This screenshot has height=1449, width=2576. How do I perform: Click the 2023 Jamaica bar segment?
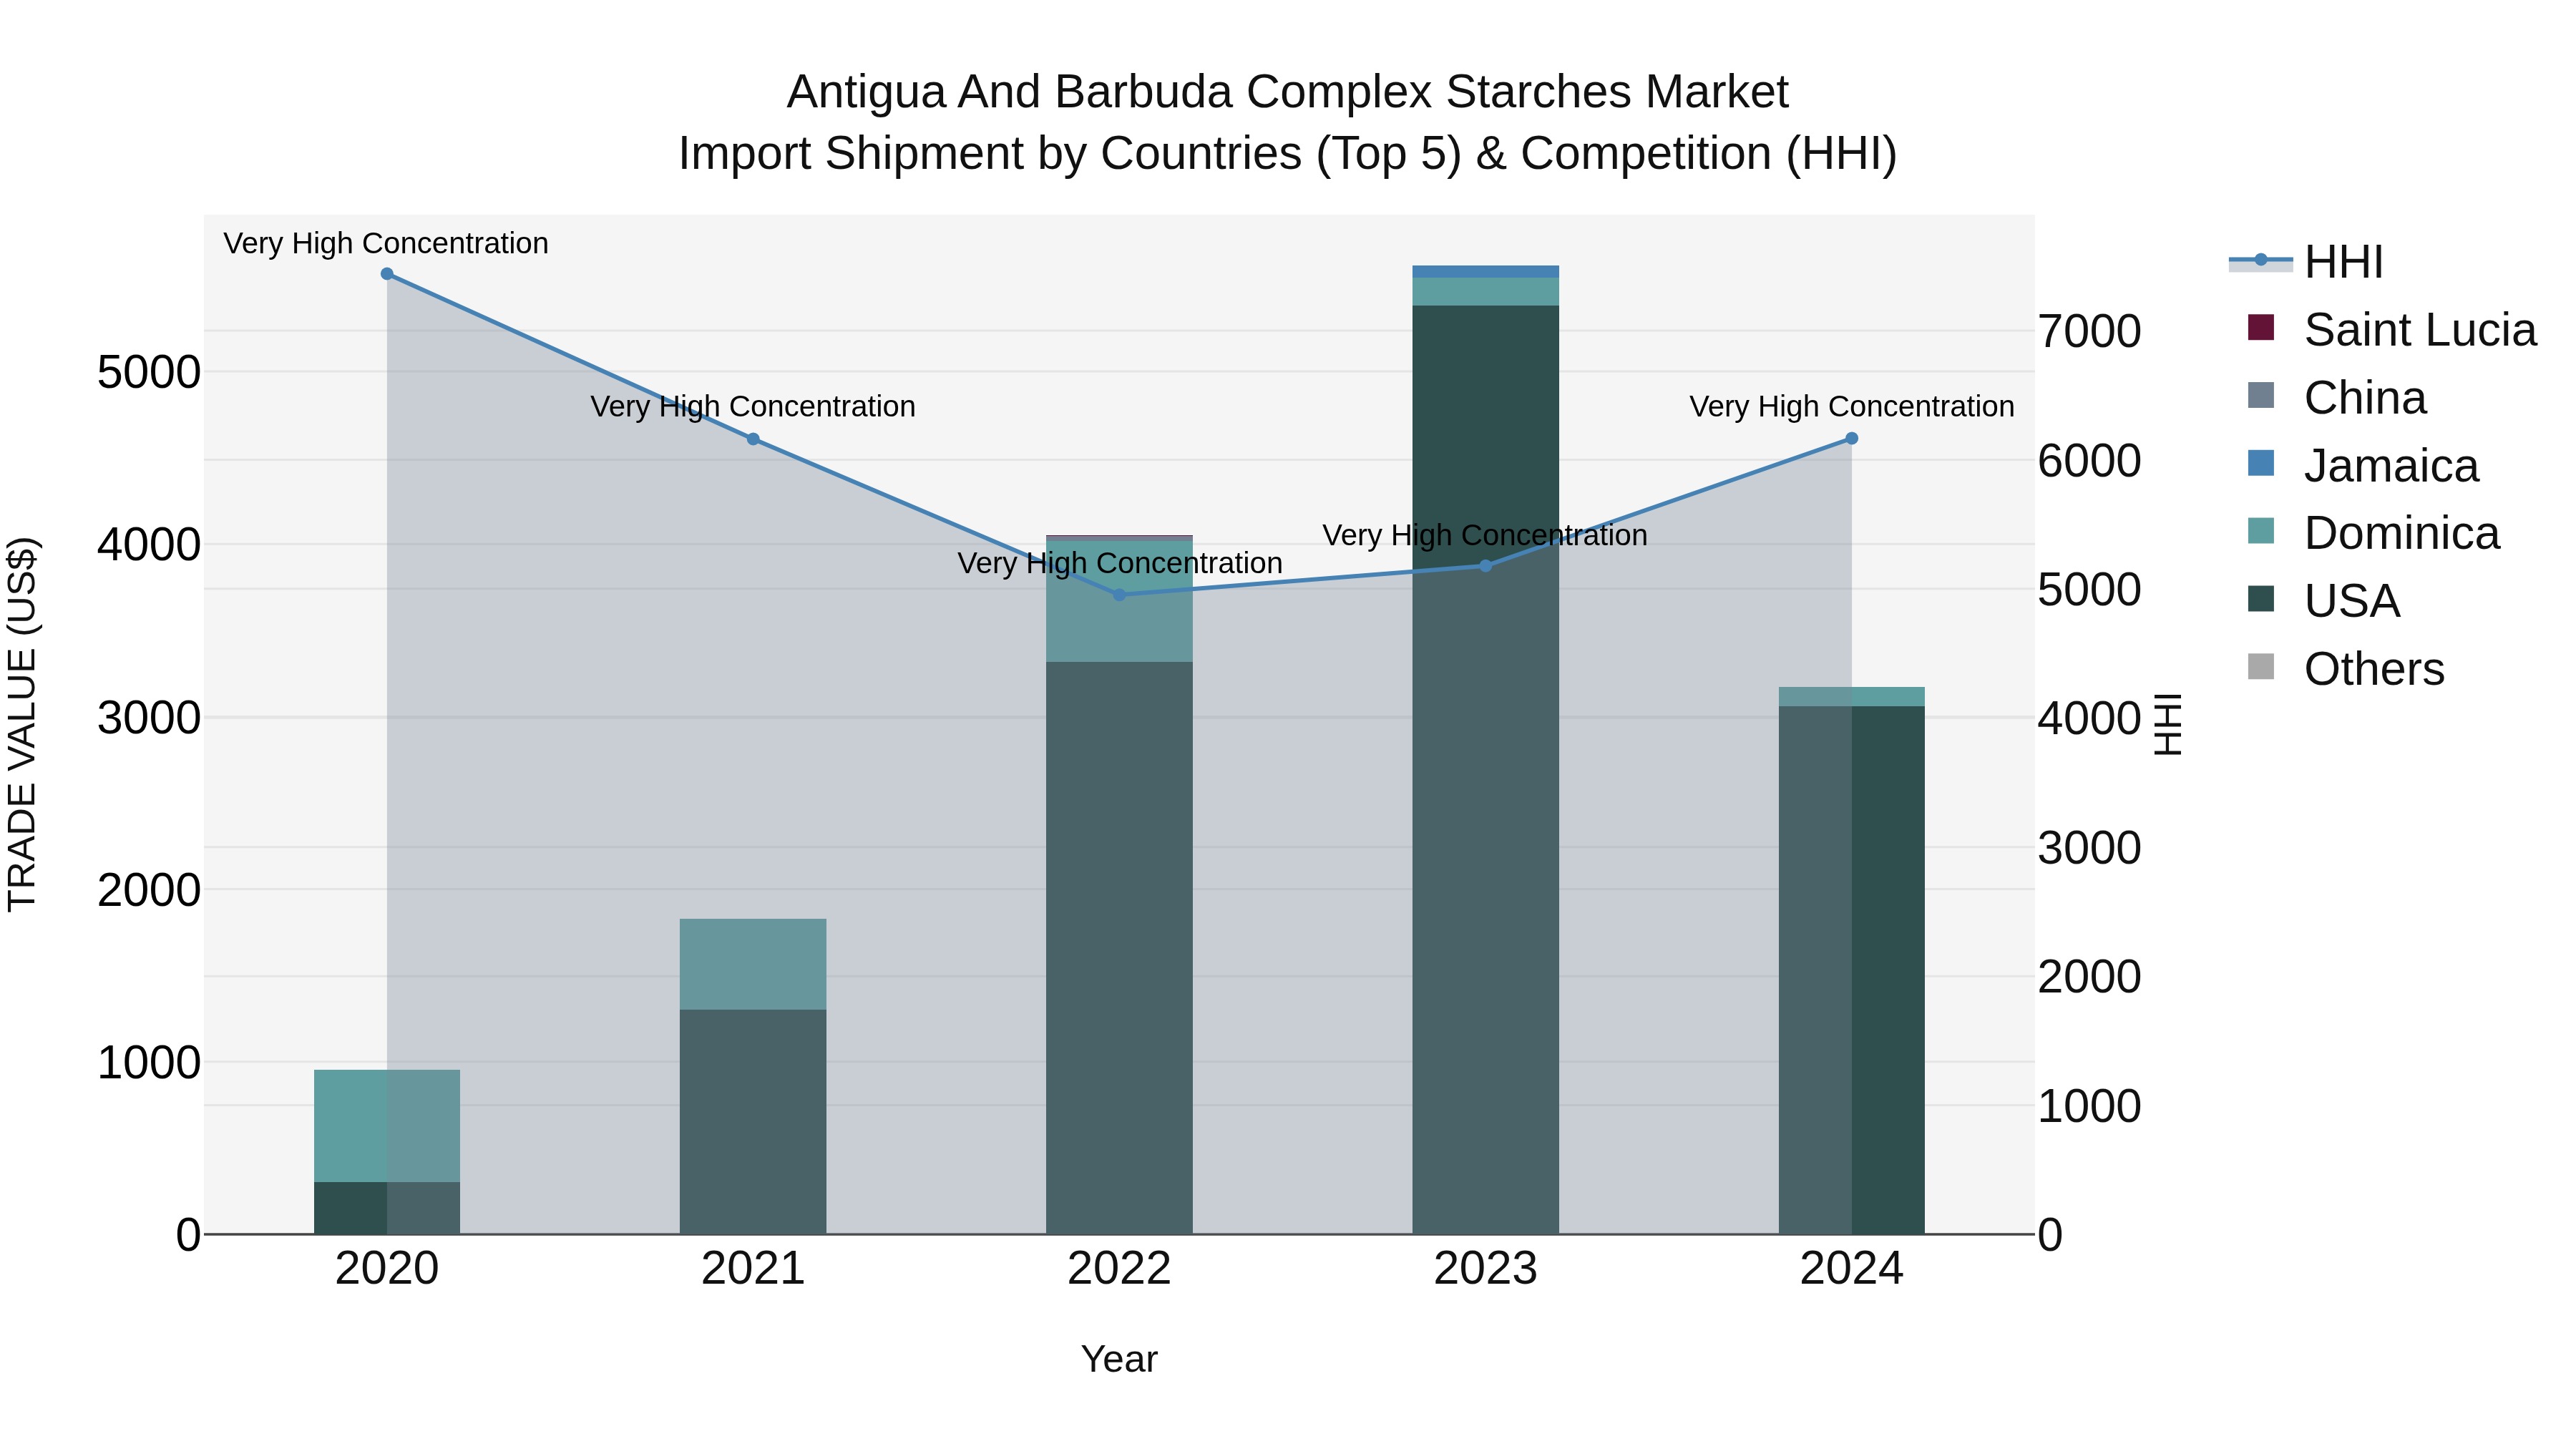point(1485,272)
